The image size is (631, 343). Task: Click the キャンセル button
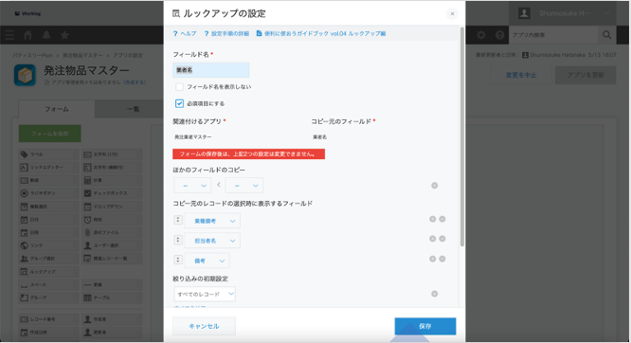point(204,326)
